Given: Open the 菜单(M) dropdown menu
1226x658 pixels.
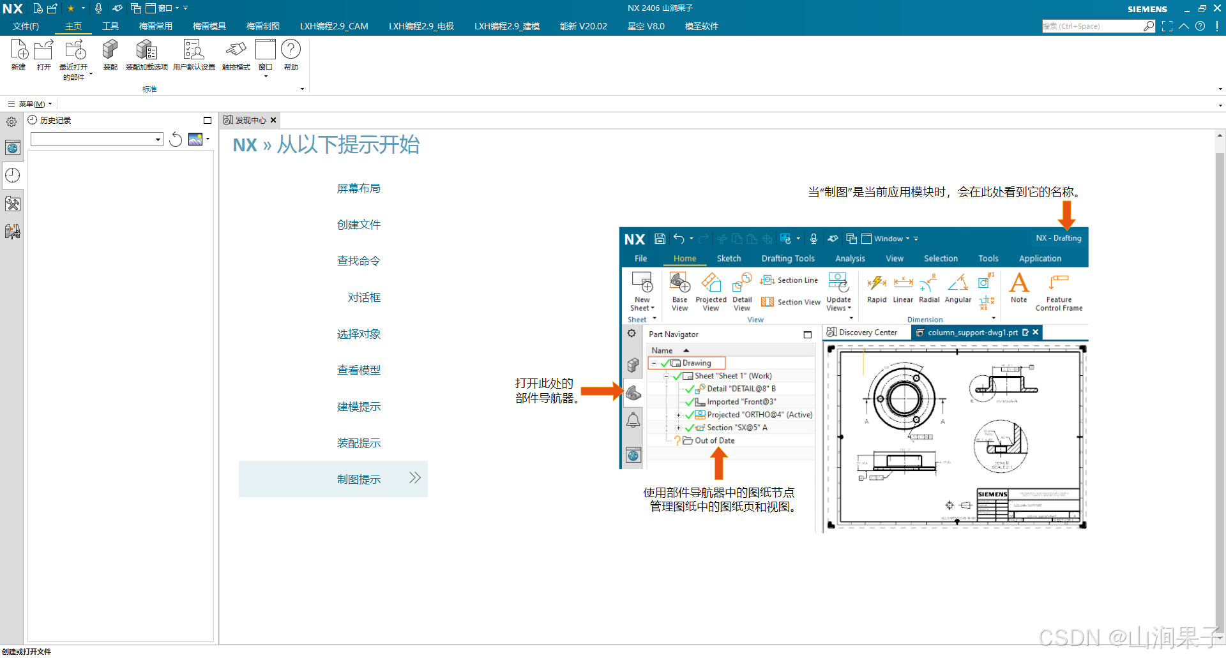Looking at the screenshot, I should 31,104.
